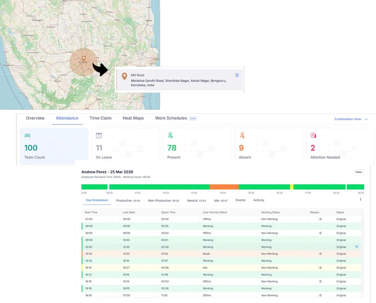This screenshot has height=303, width=376.
Task: Click the start time '16:27' cell
Action: coord(88,275)
